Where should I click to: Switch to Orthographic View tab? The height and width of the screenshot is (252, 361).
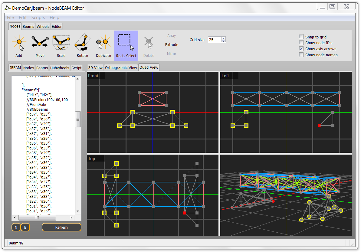(x=121, y=68)
